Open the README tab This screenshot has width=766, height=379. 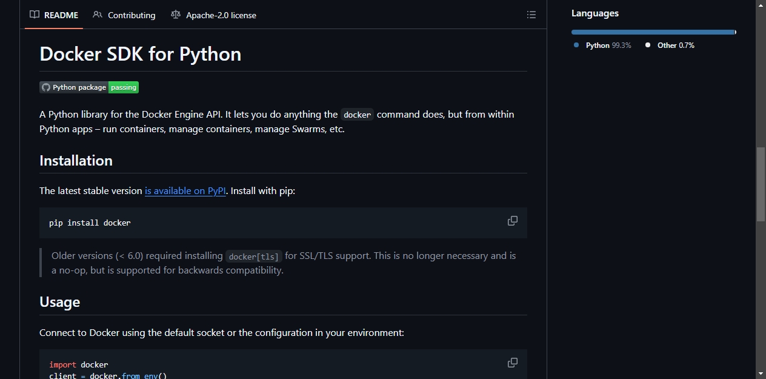tap(54, 15)
